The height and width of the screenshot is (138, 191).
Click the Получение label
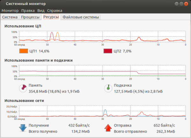tap(39, 125)
